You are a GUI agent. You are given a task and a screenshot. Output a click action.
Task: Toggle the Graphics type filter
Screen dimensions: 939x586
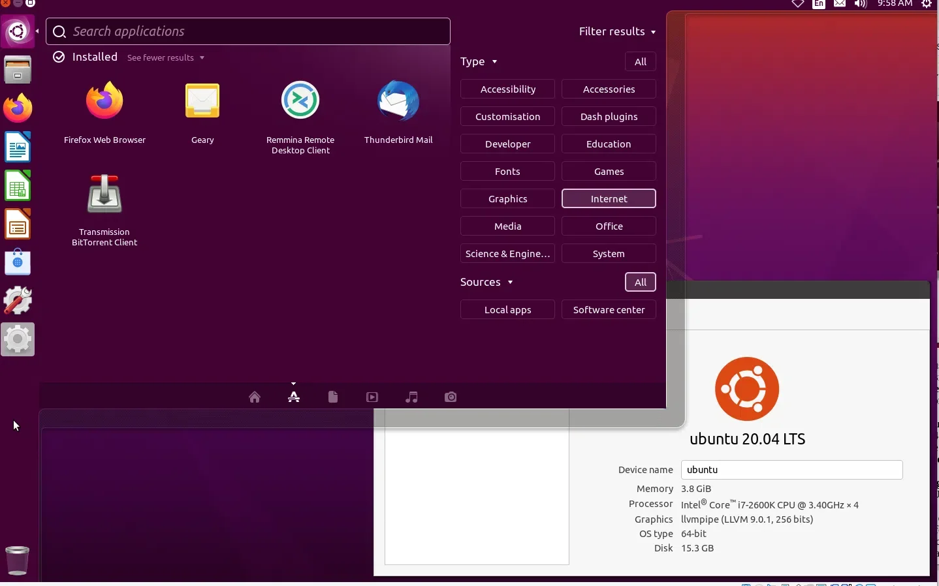pos(508,199)
